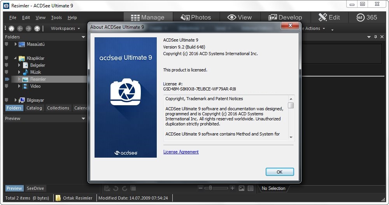
Task: Open the 365 mode tab
Action: click(367, 17)
